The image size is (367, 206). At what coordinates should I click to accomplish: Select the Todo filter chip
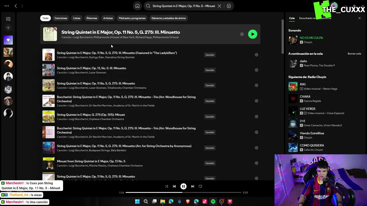[x=46, y=18]
